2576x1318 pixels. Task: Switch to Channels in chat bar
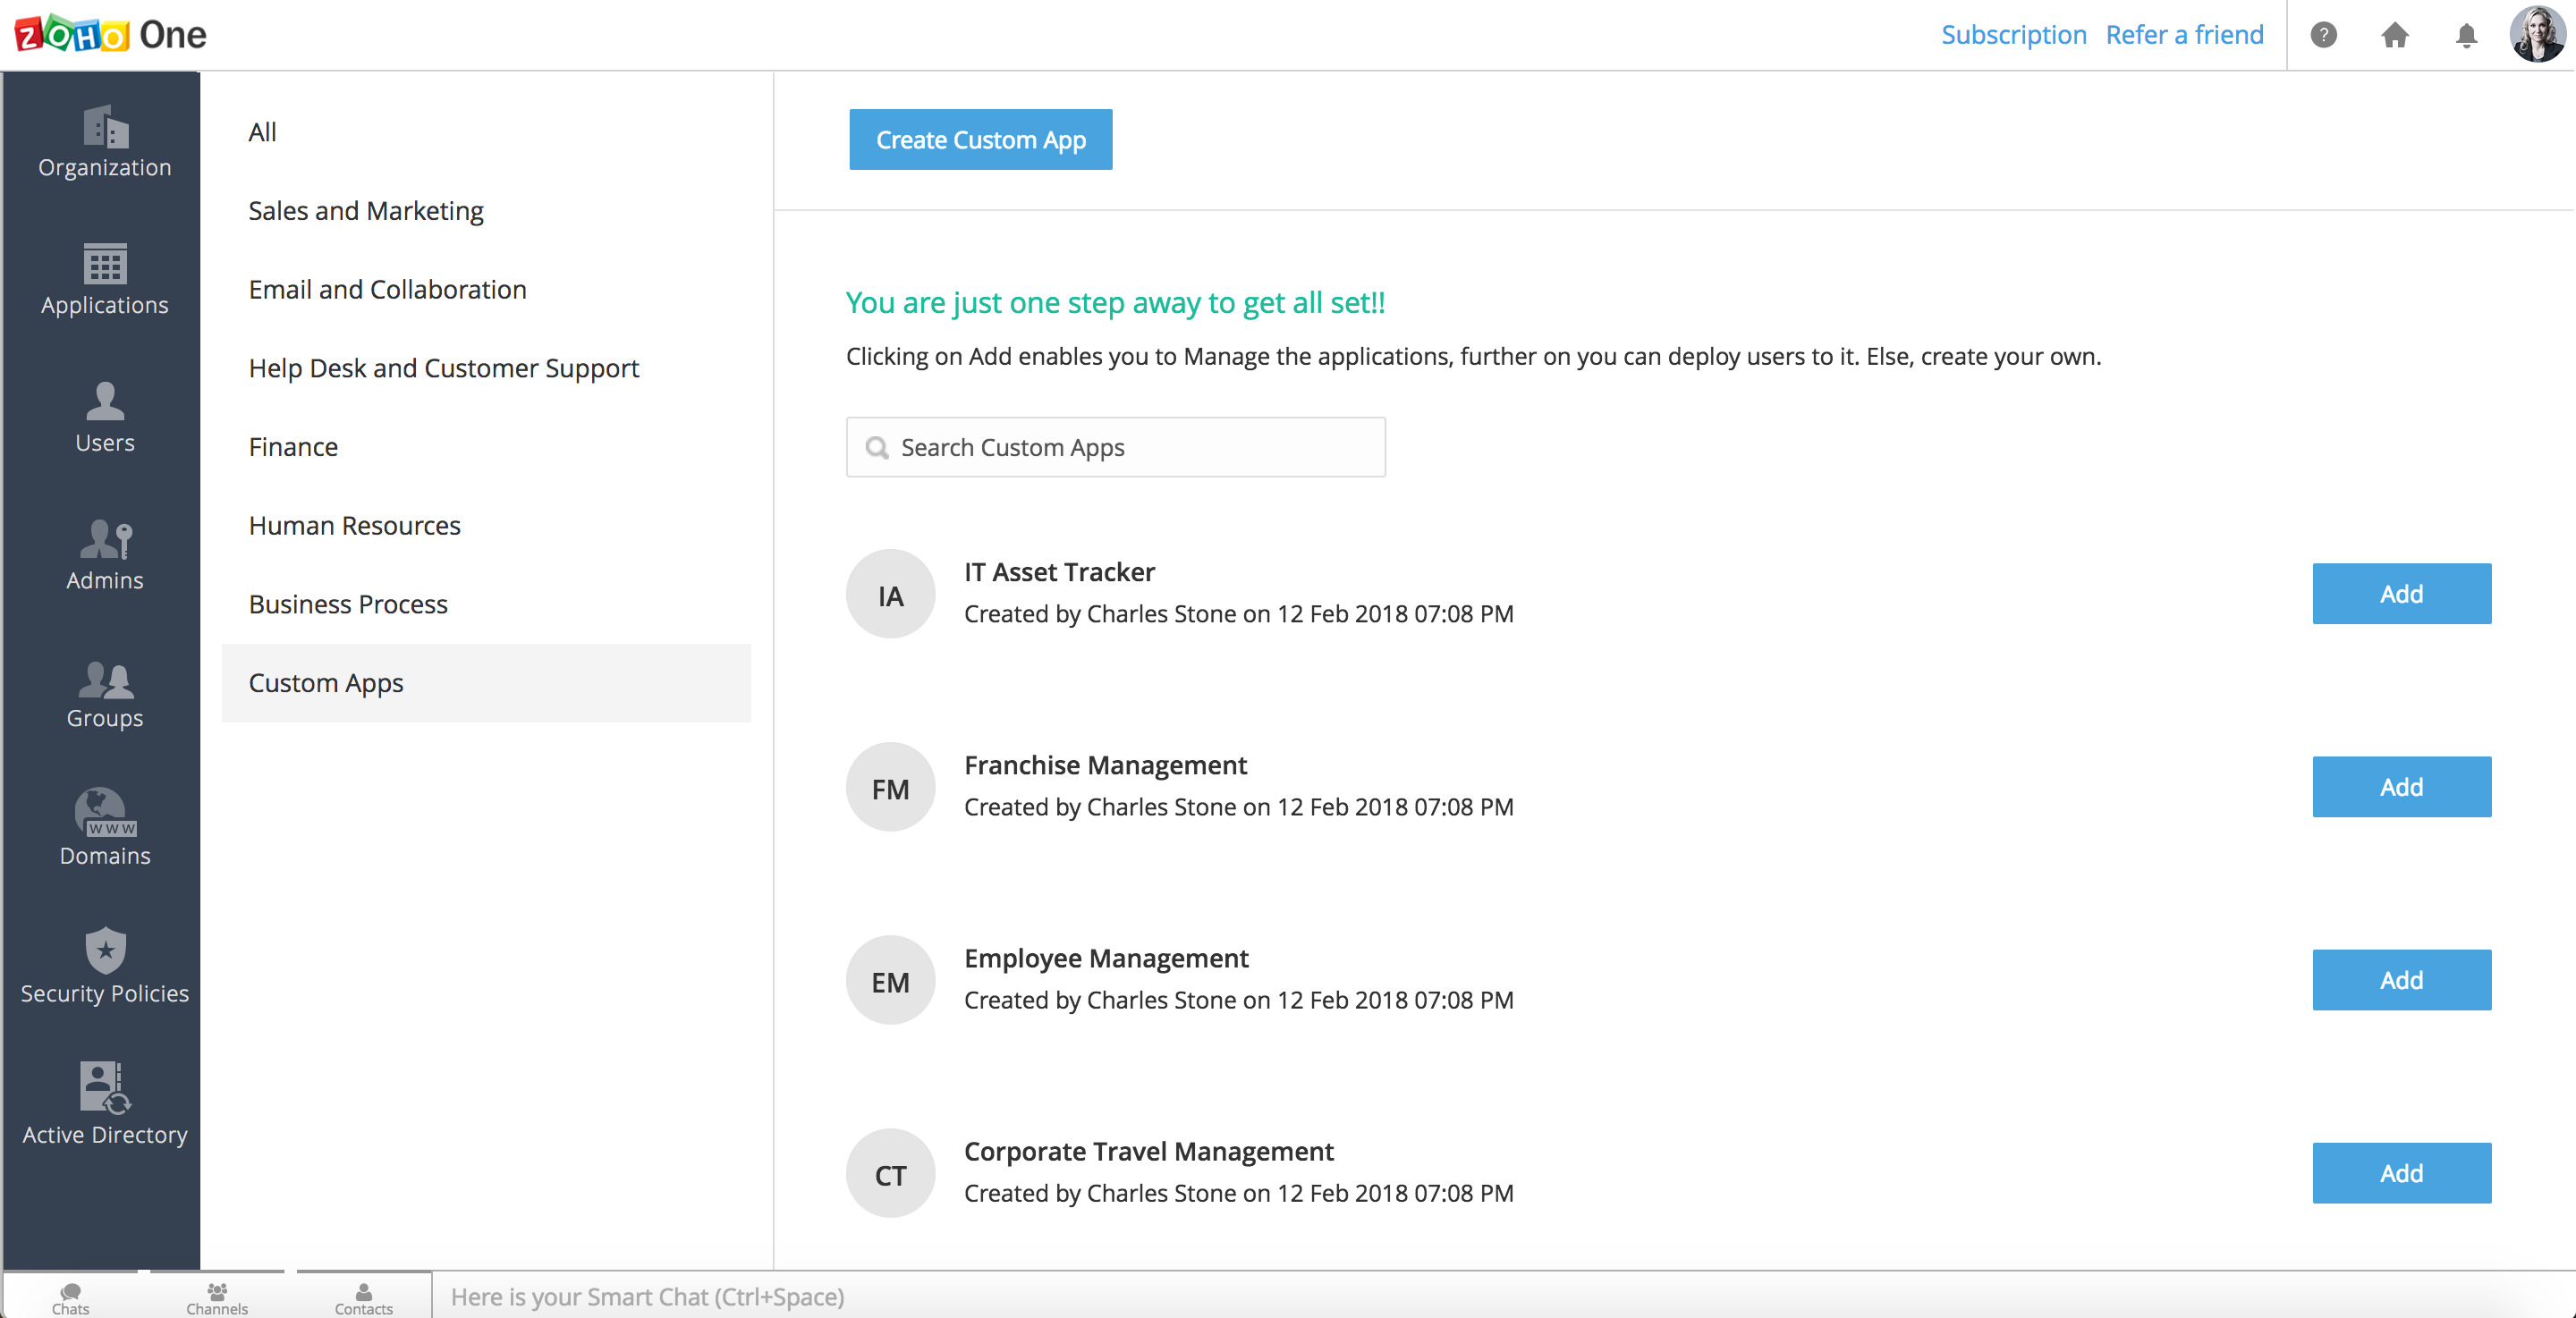coord(217,1298)
